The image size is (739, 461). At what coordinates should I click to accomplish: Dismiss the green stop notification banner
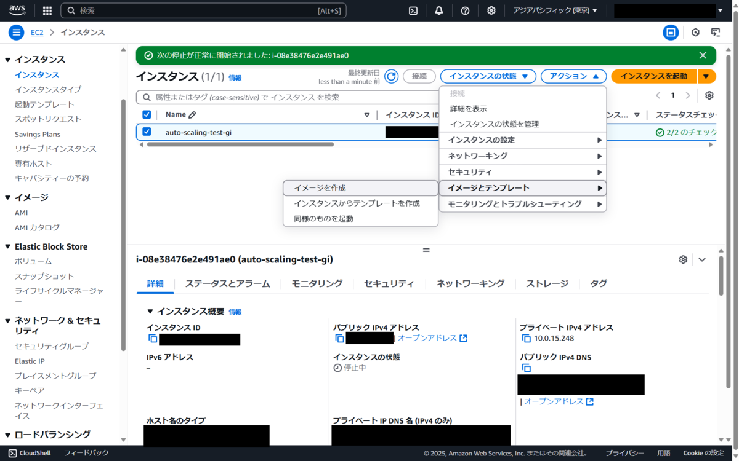point(703,55)
